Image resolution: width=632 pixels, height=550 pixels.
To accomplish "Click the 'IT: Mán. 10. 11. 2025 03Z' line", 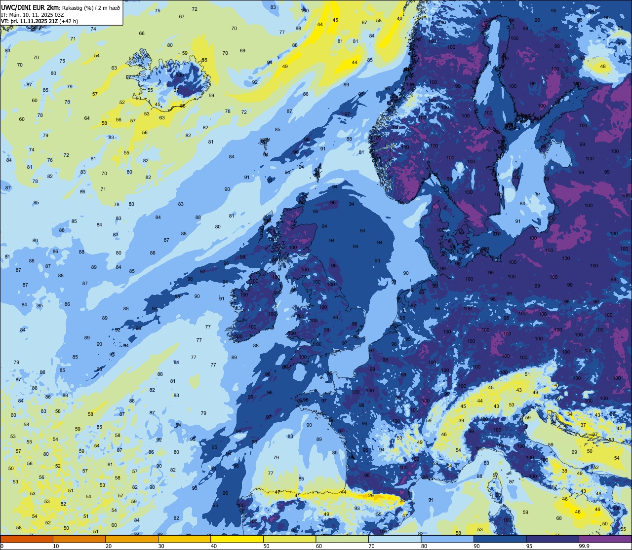I will click(33, 14).
